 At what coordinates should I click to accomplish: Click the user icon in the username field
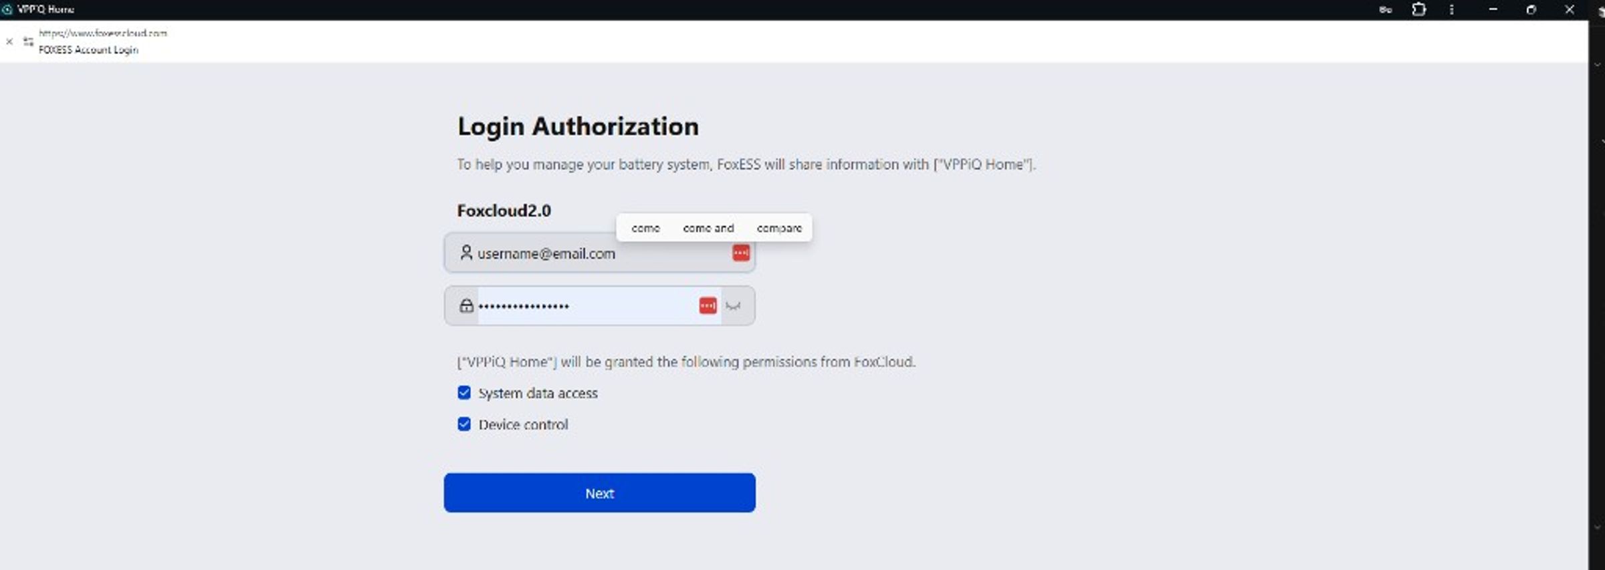pyautogui.click(x=466, y=253)
